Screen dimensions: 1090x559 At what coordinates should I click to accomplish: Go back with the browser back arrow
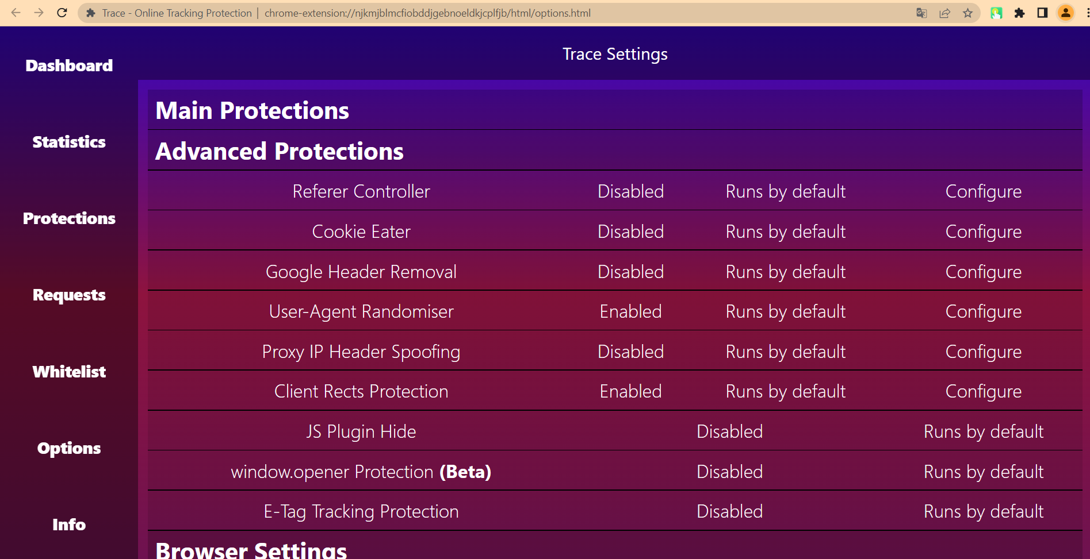coord(16,13)
